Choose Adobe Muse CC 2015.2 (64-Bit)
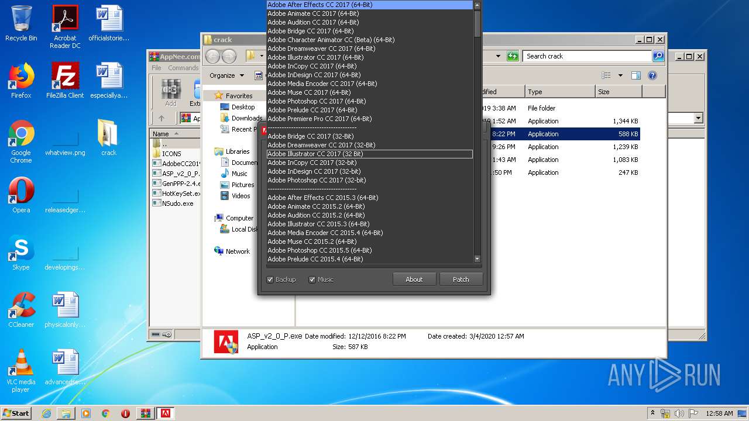Screen dimensions: 749x421 click(x=369, y=241)
